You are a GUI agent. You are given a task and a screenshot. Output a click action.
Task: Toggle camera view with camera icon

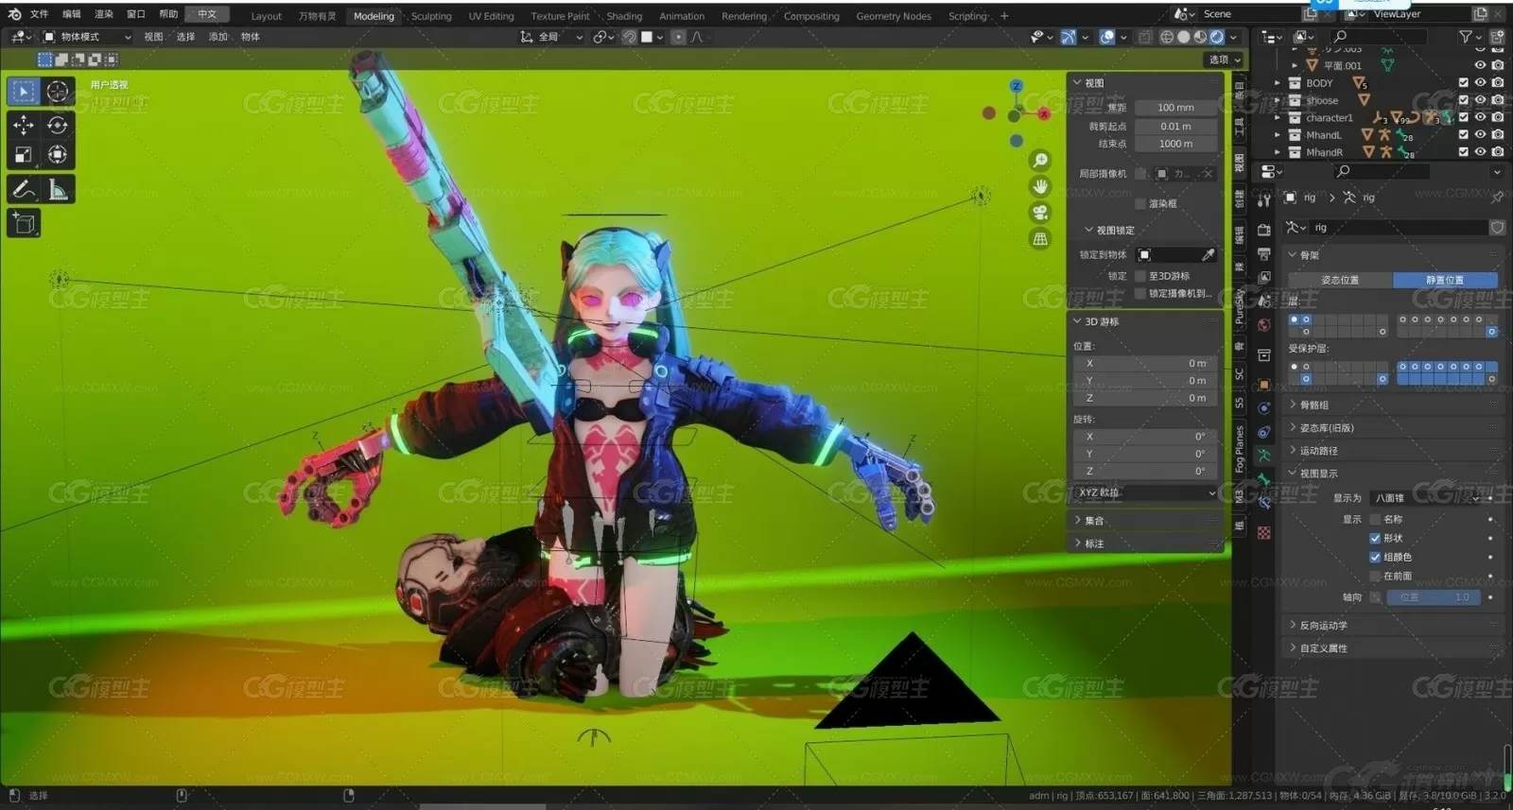coord(1040,213)
